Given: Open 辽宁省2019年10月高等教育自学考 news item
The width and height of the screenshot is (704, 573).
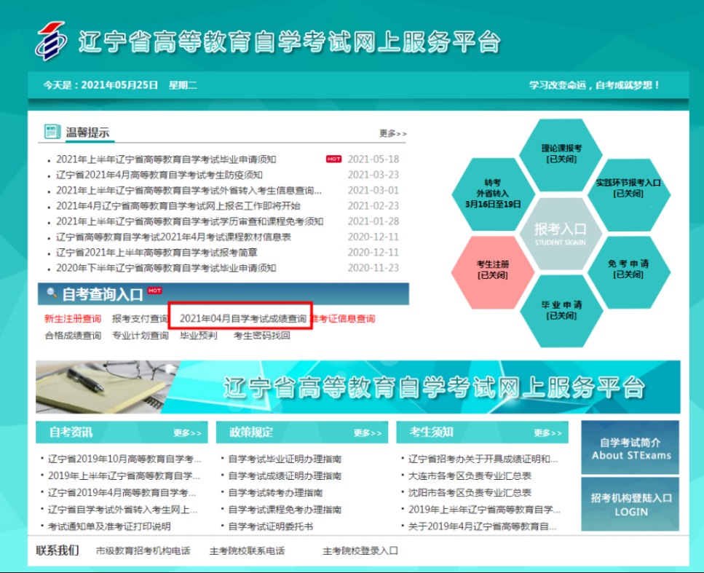Looking at the screenshot, I should (x=124, y=459).
